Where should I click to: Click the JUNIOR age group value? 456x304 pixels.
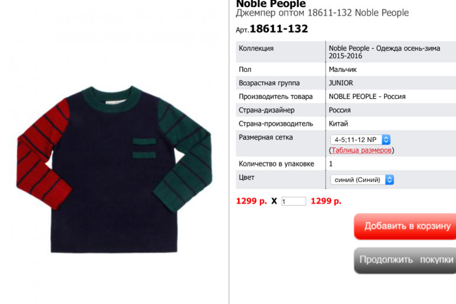click(x=341, y=83)
